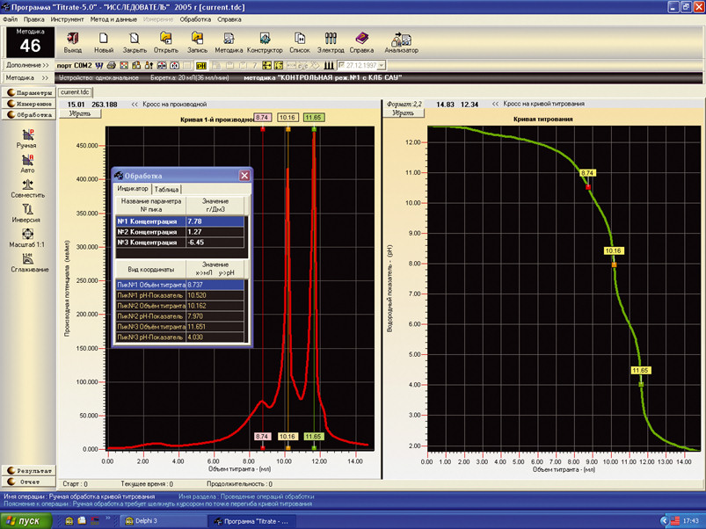Screen dimensions: 706x529
Task: Expand the Методика >> section
Action: 27,77
